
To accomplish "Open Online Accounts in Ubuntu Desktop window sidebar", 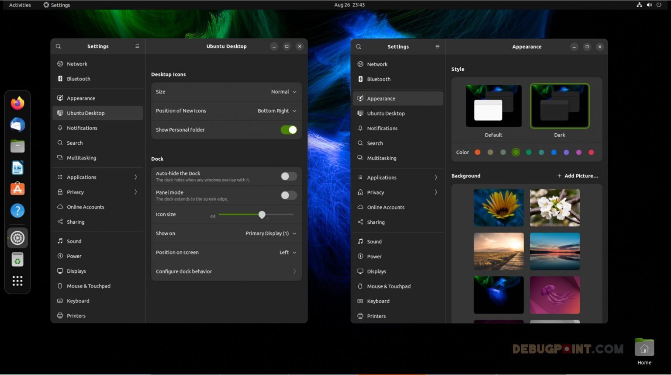I will (x=98, y=207).
